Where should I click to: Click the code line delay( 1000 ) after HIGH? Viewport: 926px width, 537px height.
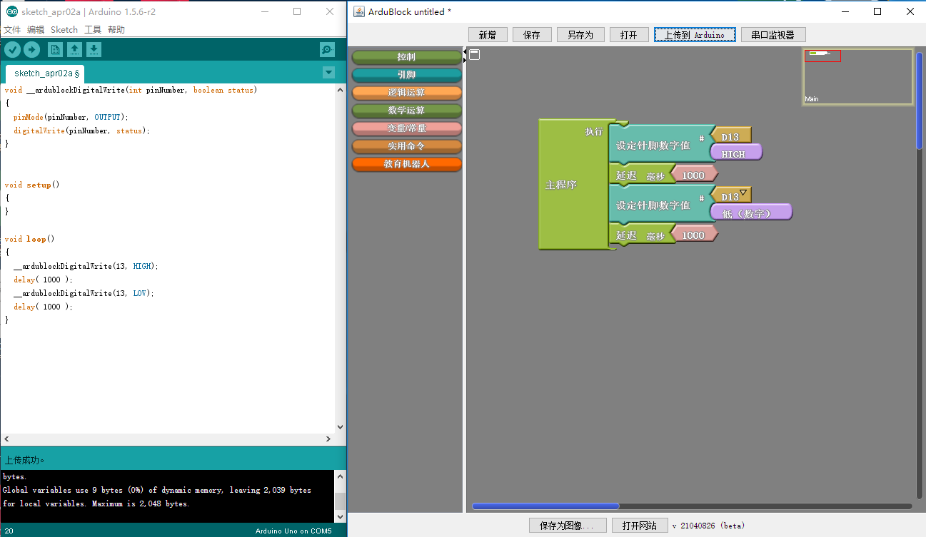pyautogui.click(x=43, y=280)
